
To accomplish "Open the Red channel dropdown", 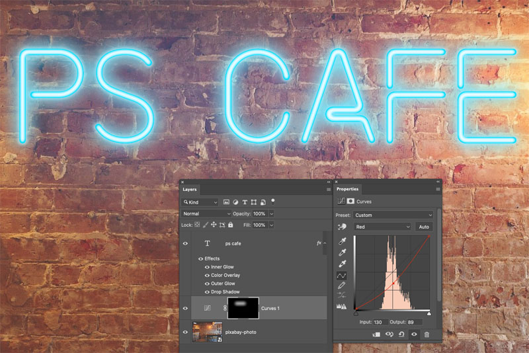I will [x=382, y=227].
